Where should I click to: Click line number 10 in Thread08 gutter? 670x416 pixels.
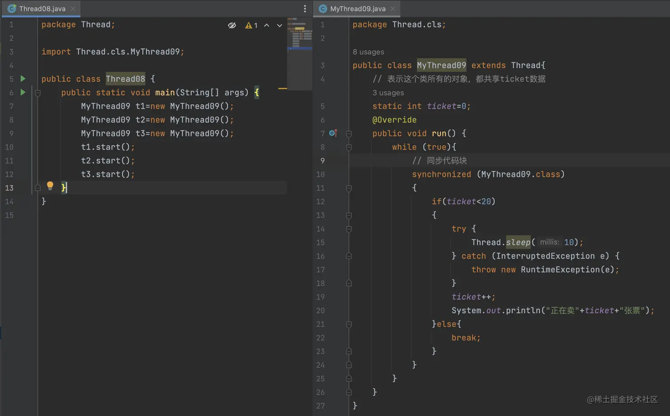(9, 147)
